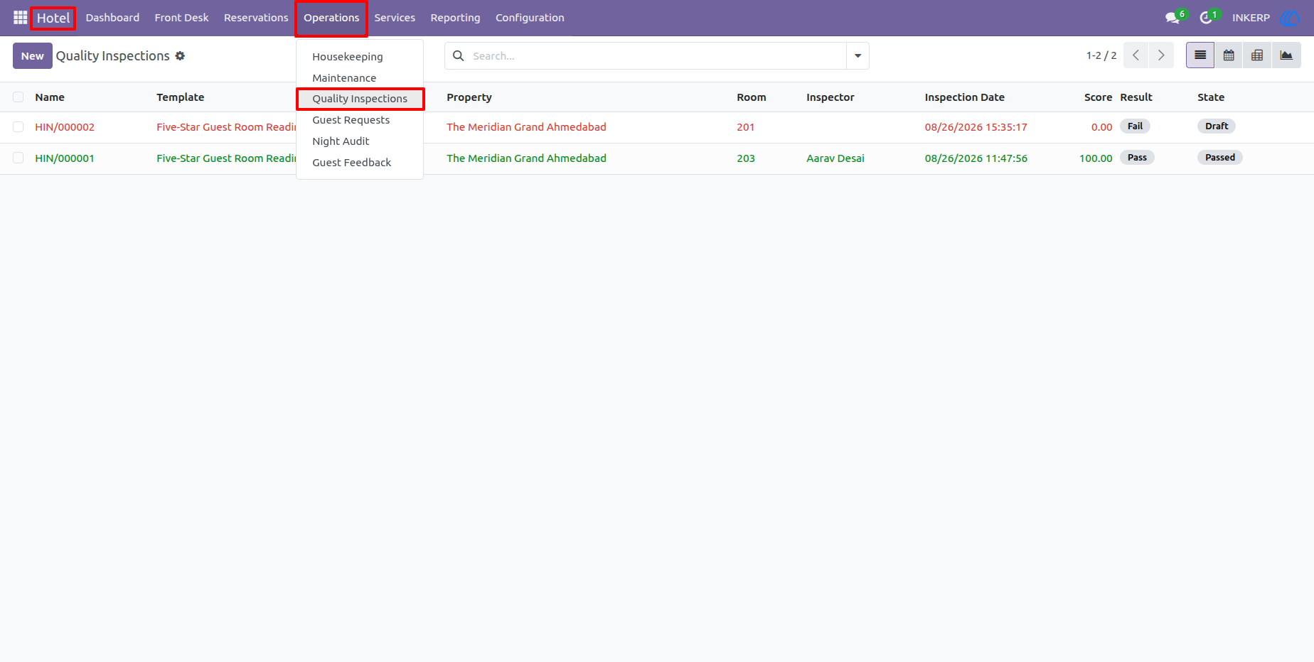Screen dimensions: 1314x662
Task: Open the gear actions menu beside Quality Inspections
Action: 180,55
